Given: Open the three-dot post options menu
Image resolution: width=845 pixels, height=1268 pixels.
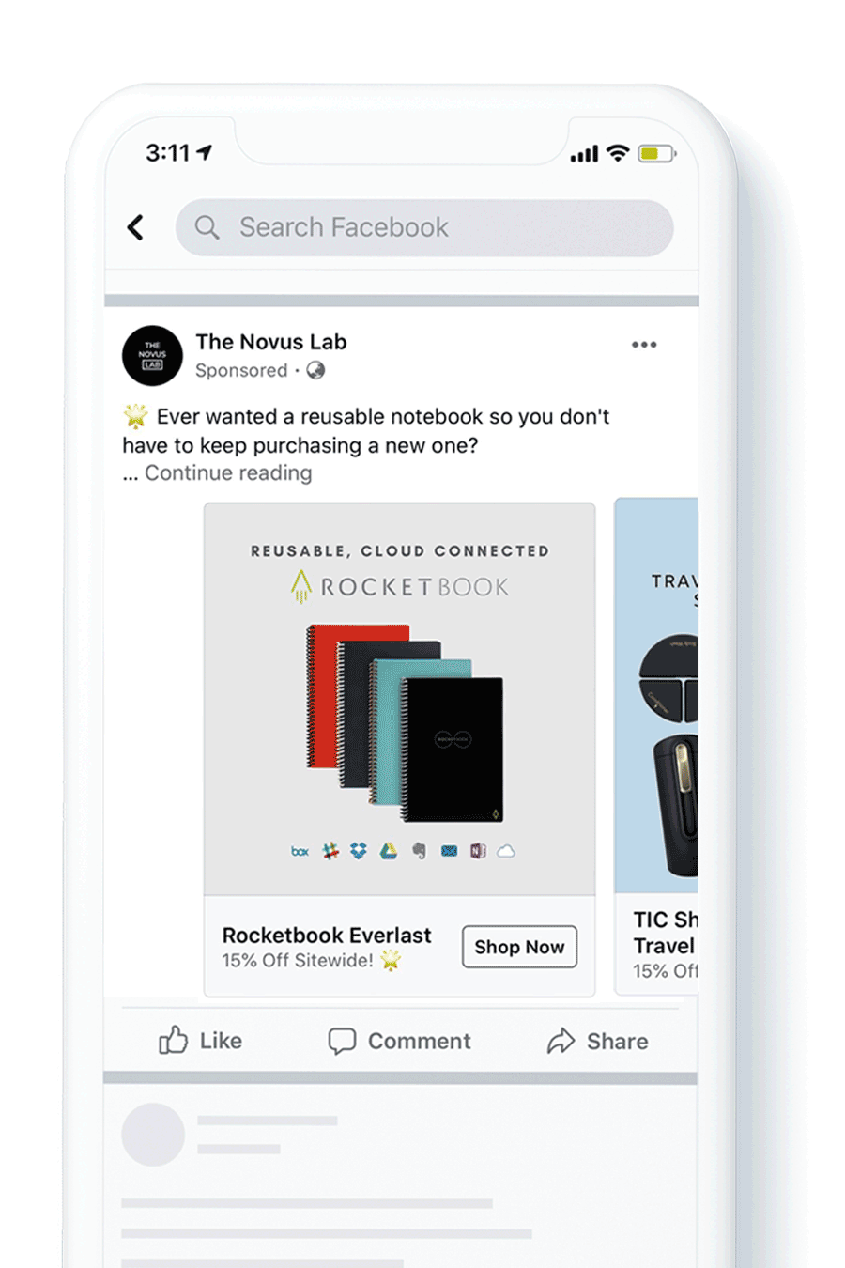Looking at the screenshot, I should click(x=644, y=345).
